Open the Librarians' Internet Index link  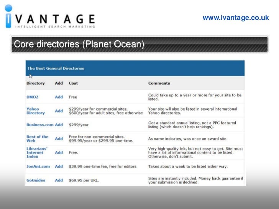tap(37, 152)
